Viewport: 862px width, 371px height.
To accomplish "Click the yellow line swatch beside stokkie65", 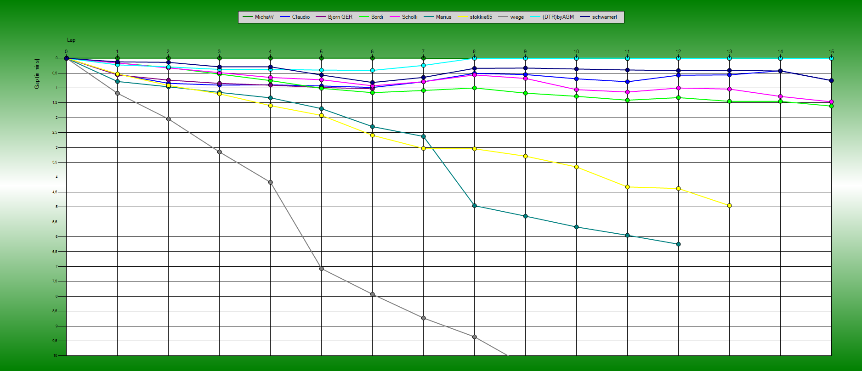I will tap(462, 17).
